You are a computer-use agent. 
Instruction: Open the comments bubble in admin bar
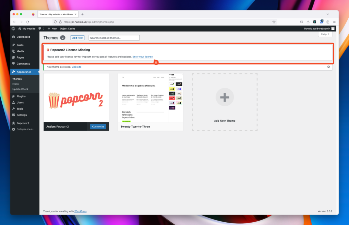pyautogui.click(x=41, y=29)
